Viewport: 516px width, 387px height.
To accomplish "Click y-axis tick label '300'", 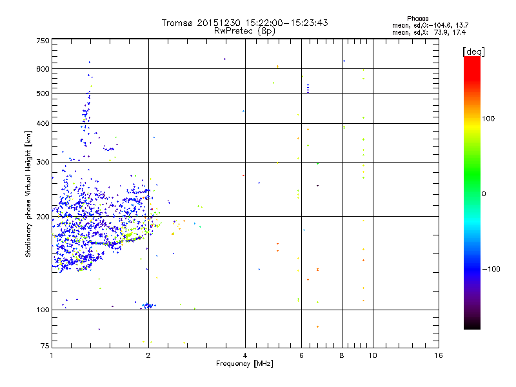I will tap(43, 163).
